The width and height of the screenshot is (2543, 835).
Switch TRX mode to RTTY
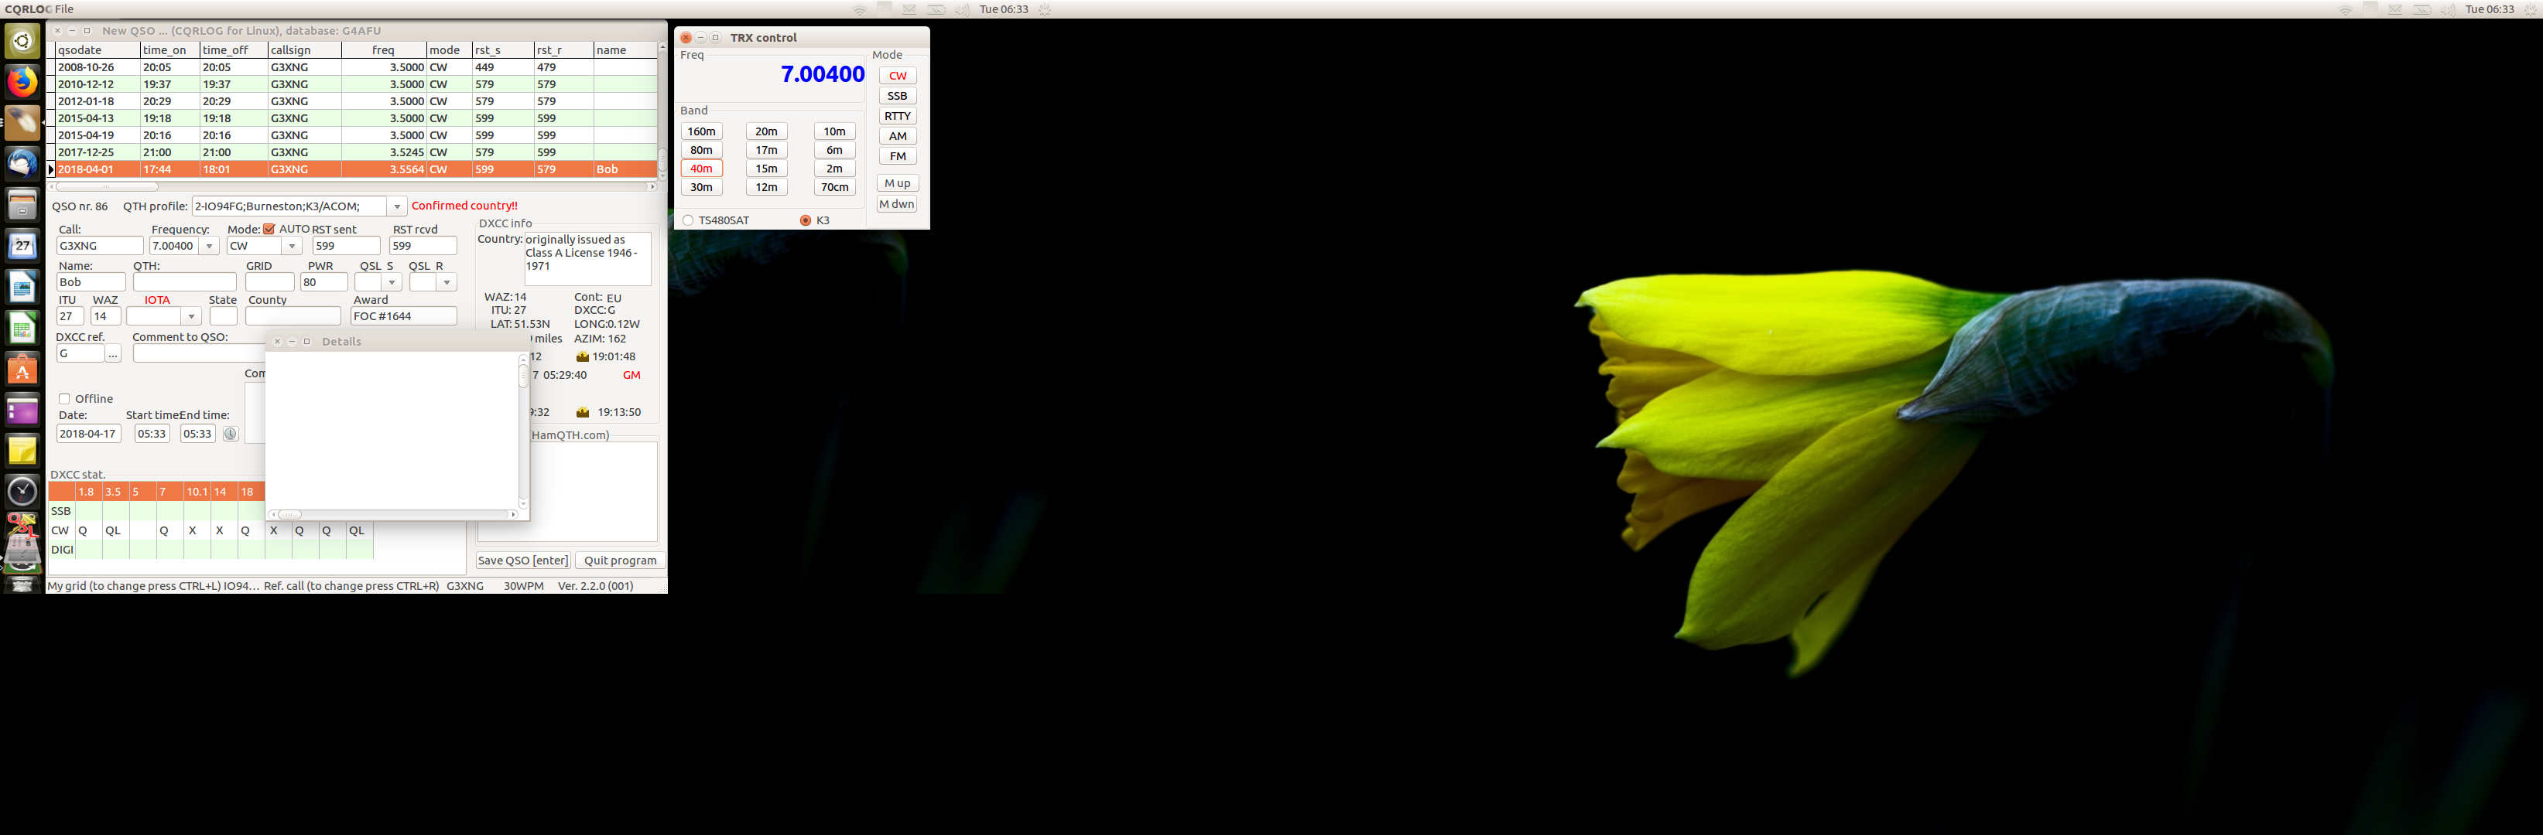(898, 116)
